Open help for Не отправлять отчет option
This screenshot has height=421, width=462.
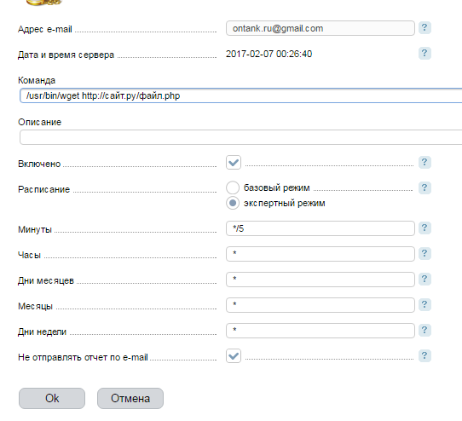(424, 355)
